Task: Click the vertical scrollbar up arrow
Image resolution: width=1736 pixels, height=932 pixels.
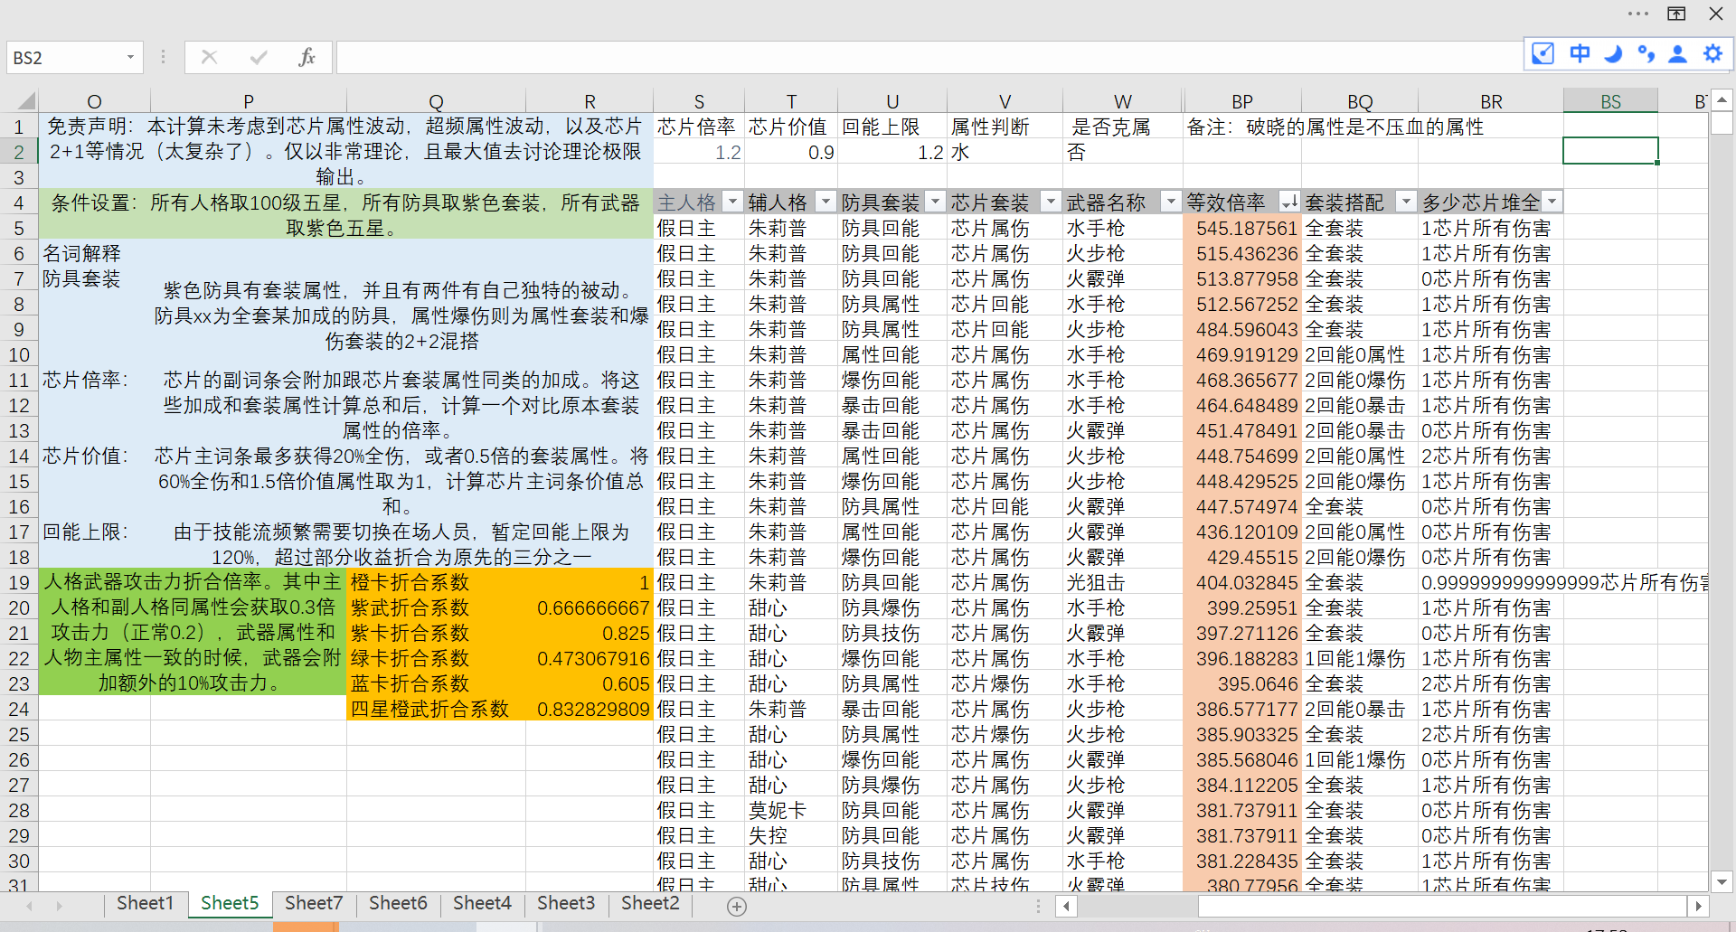Action: click(x=1722, y=99)
